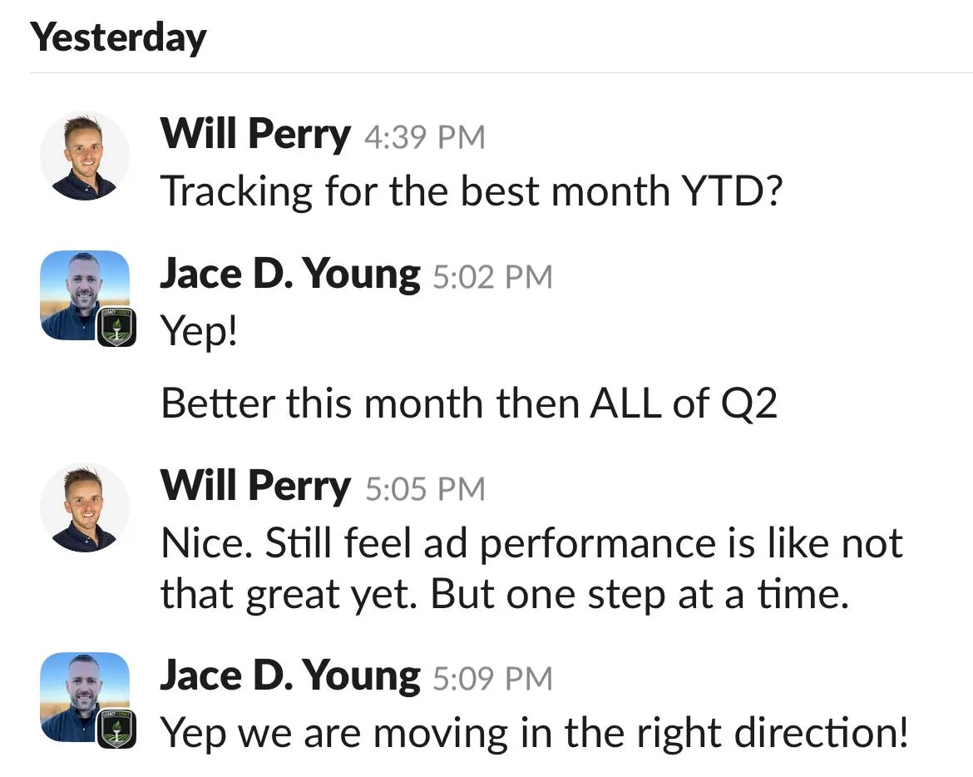The width and height of the screenshot is (973, 777).
Task: Click the "Better this month then ALL of Q2" message
Action: pos(469,403)
